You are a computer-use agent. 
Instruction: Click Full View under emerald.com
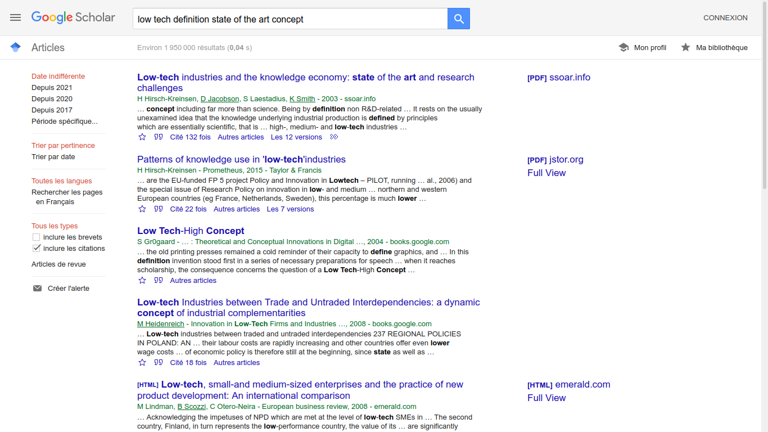click(x=546, y=398)
